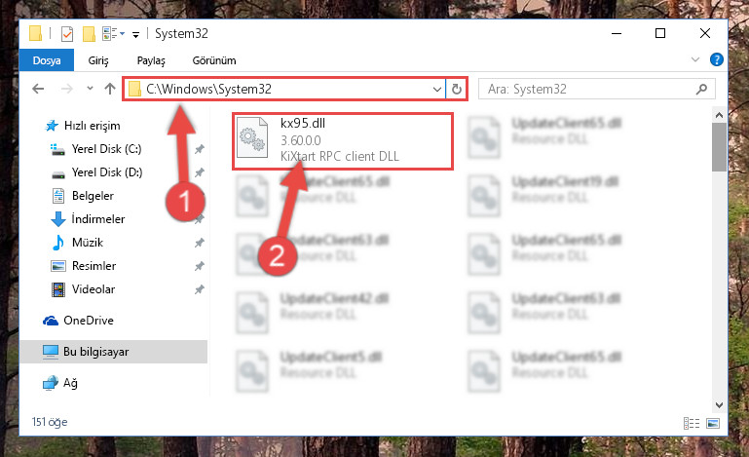
Task: Open the Help question mark icon
Action: (716, 59)
